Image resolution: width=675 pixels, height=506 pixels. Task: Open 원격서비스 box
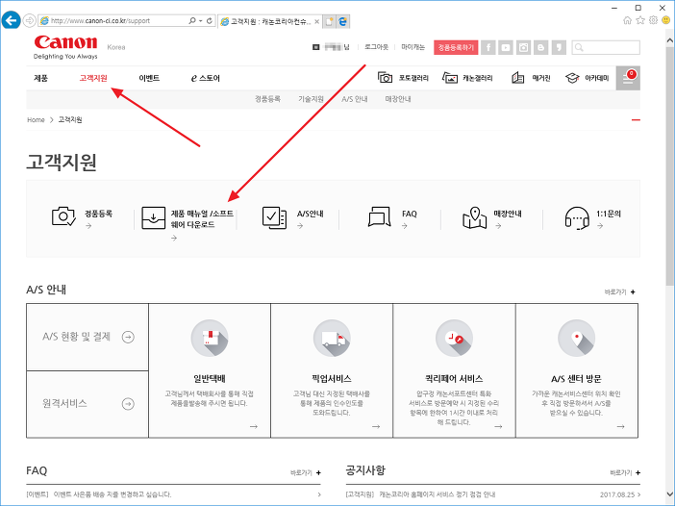(87, 404)
